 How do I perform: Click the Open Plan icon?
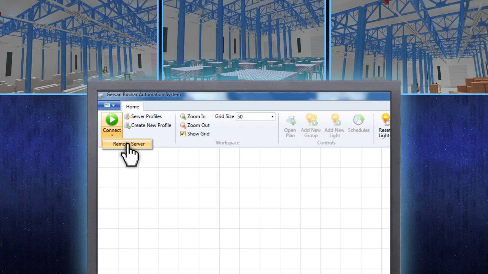coord(291,120)
